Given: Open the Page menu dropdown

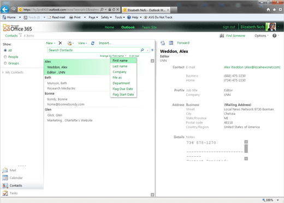Looking at the screenshot, I should 93,17.
